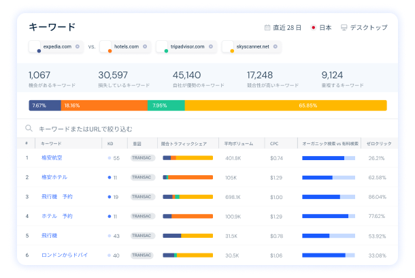Image resolution: width=415 pixels, height=278 pixels.
Task: Click the search magnifier icon in filter bar
Action: pyautogui.click(x=29, y=128)
